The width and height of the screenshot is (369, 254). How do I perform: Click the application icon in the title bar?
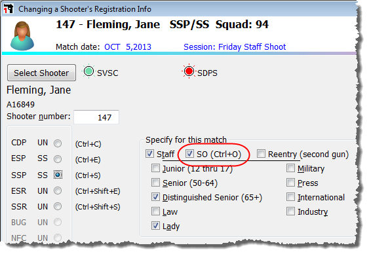(x=9, y=9)
